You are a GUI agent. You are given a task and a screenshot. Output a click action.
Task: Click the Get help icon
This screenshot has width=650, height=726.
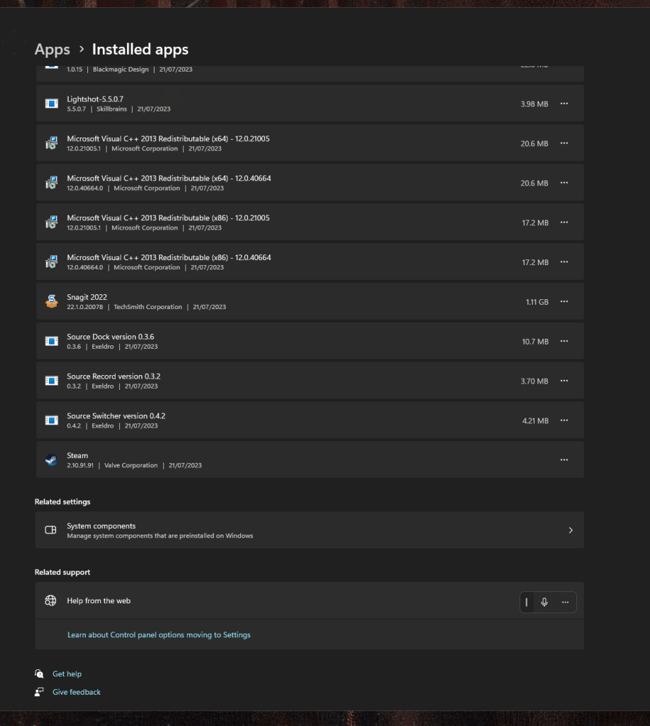click(40, 674)
